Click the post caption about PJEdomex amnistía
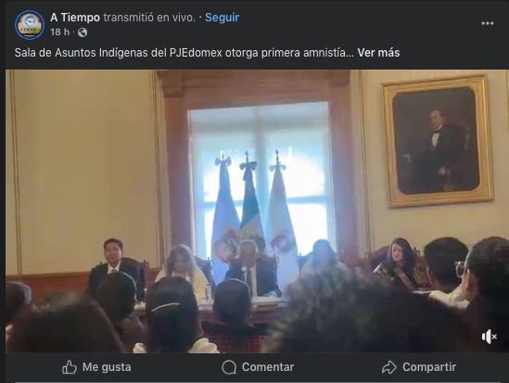The image size is (509, 383). (x=185, y=53)
